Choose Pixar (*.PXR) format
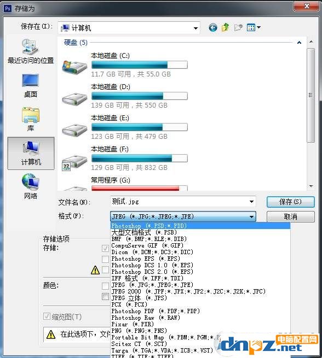This screenshot has width=322, height=358. click(200, 324)
